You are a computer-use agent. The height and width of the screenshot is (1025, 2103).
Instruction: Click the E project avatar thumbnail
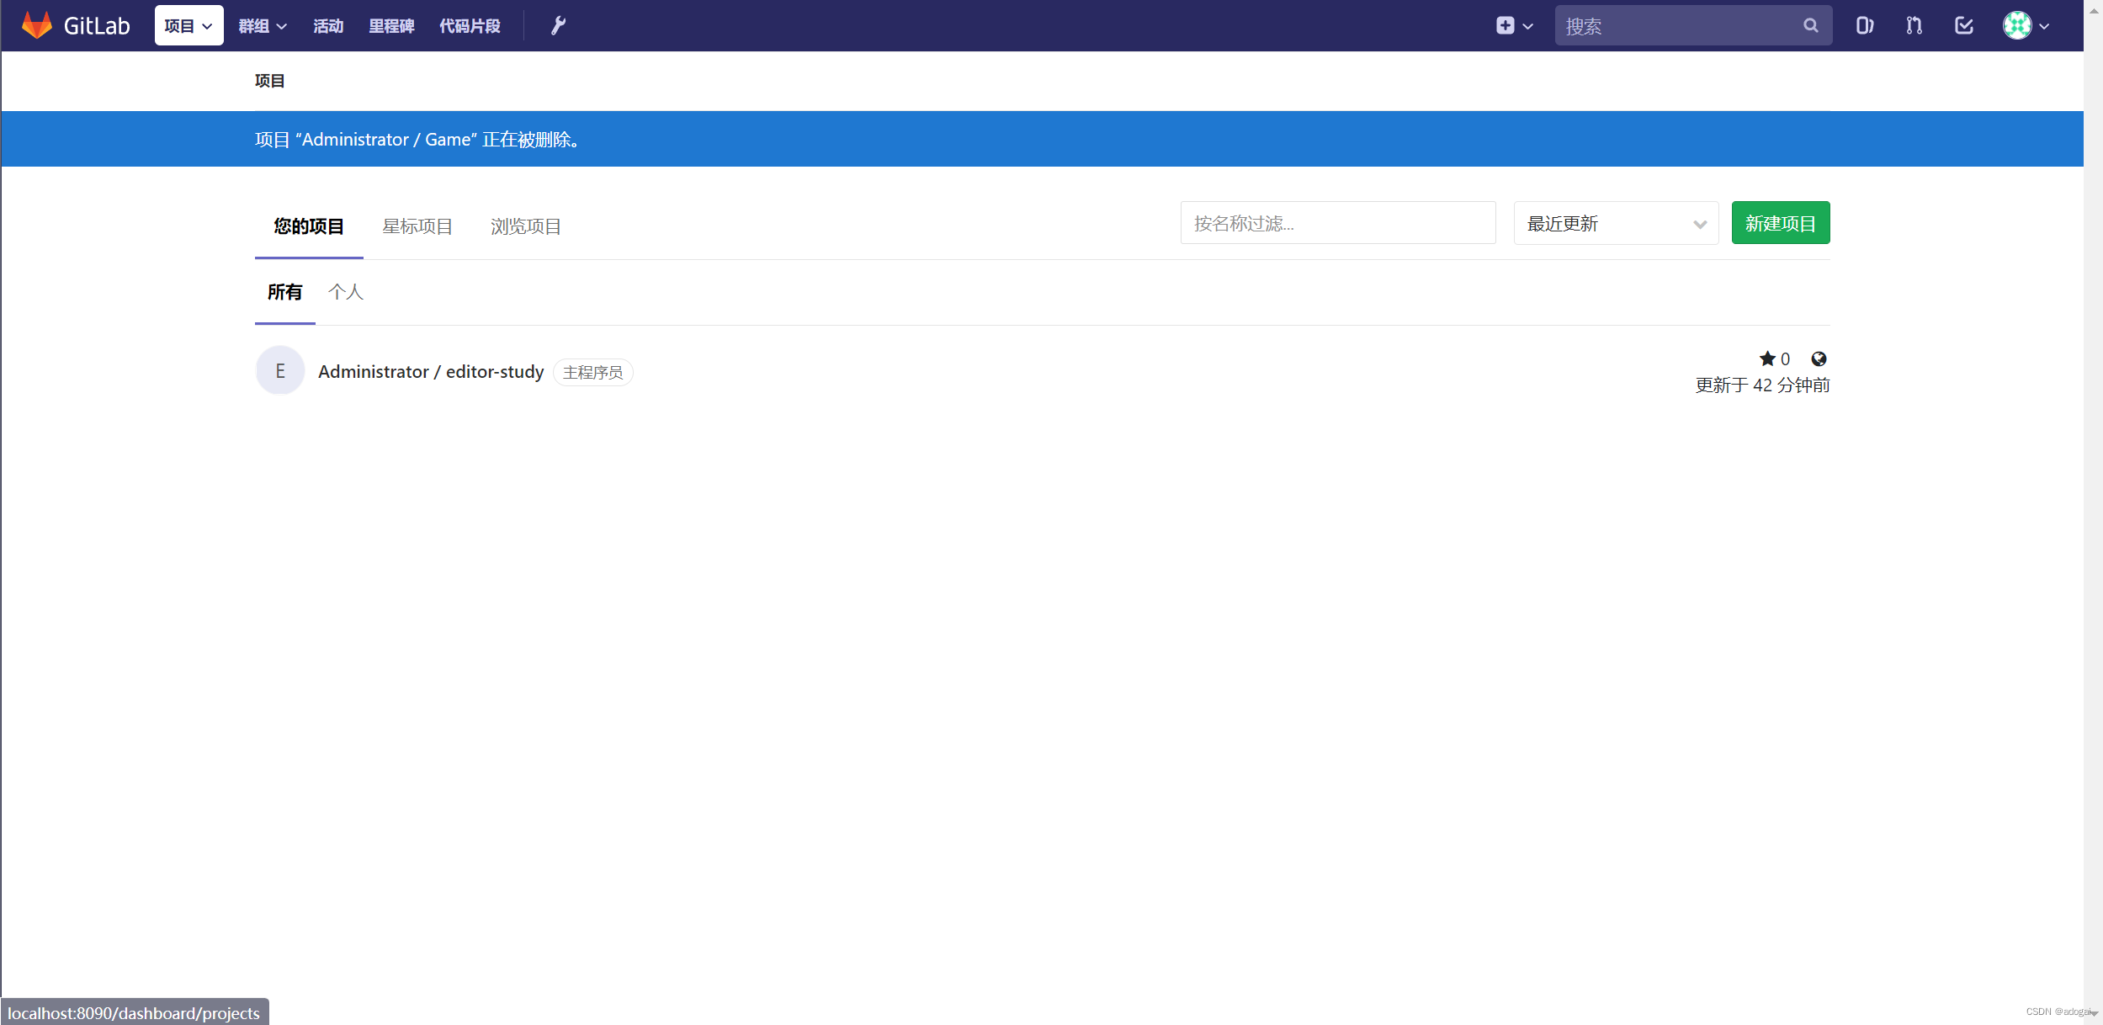[x=280, y=371]
